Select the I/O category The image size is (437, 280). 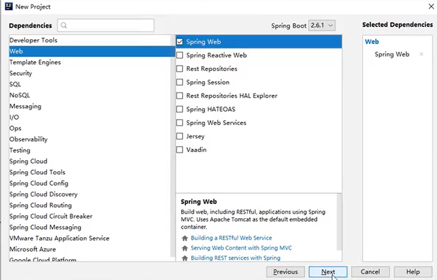(89, 117)
